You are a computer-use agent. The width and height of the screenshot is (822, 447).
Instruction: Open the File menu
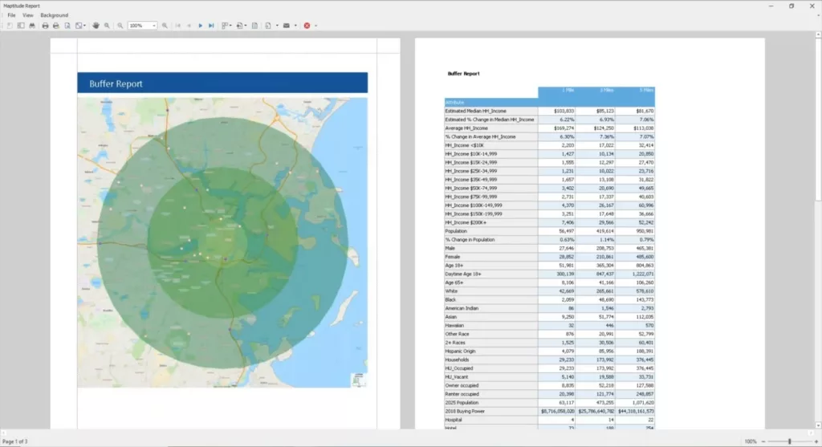(11, 15)
